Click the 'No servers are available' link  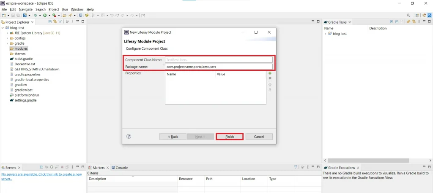(41, 176)
